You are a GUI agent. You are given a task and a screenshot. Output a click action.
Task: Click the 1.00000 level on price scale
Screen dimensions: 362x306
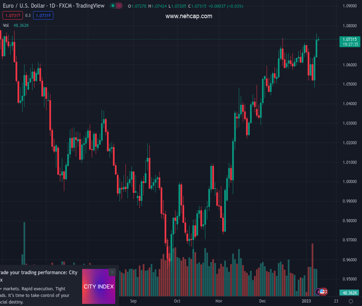click(349, 182)
